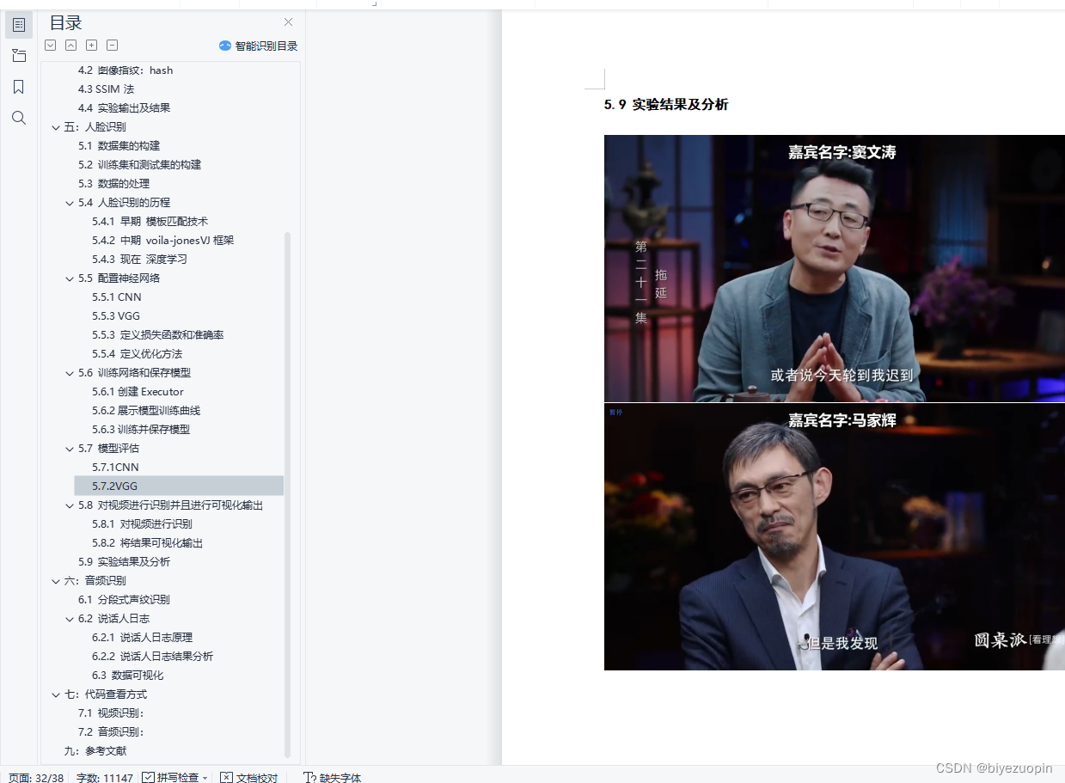Collapse the 5.4 人脸识别的历程 chevron
The image size is (1065, 783).
70,203
